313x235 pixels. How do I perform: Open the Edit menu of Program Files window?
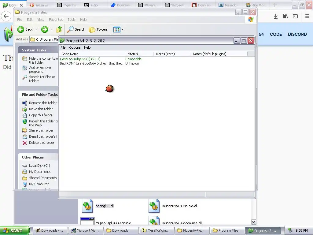[30, 20]
